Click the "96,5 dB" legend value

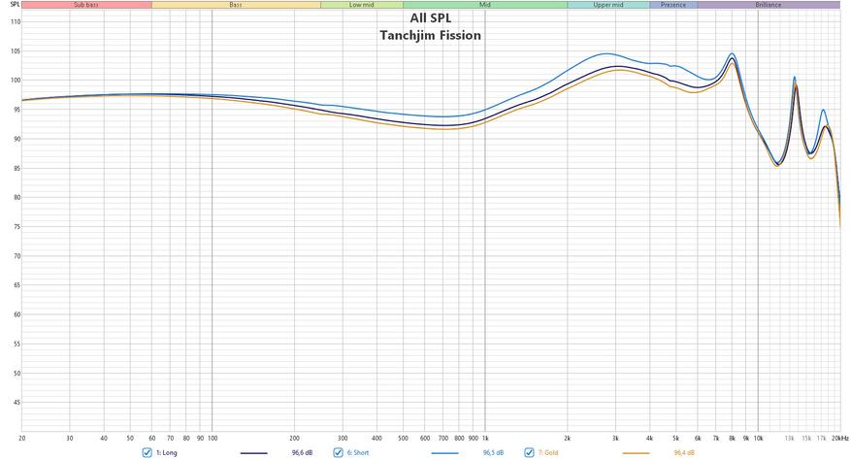[x=493, y=452]
